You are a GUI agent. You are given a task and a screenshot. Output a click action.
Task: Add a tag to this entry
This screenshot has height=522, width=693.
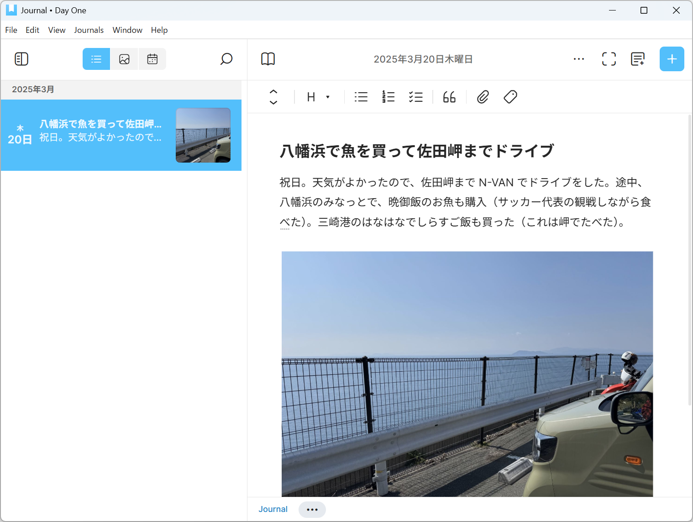pos(510,96)
